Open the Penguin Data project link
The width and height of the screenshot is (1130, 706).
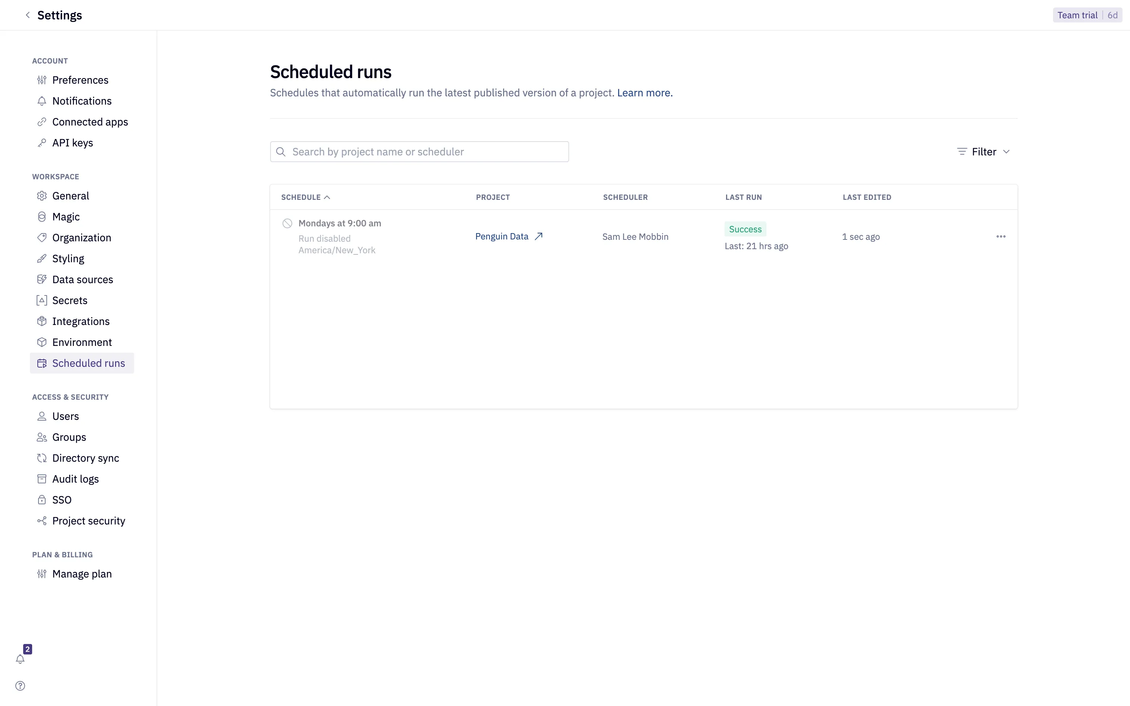pyautogui.click(x=501, y=236)
